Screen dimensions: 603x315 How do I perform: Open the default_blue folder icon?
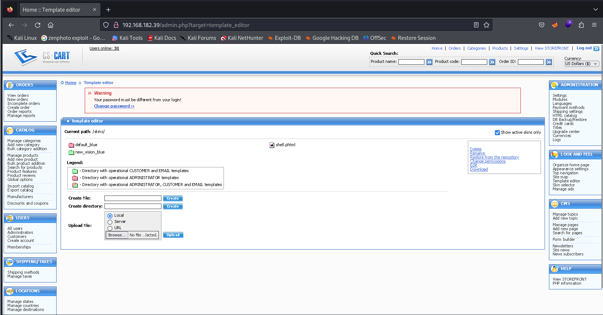pyautogui.click(x=72, y=145)
